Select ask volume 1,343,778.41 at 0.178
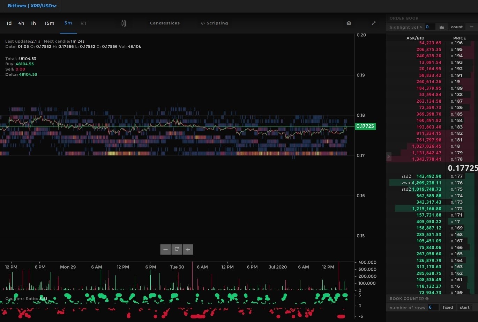The width and height of the screenshot is (478, 322). coord(427,159)
